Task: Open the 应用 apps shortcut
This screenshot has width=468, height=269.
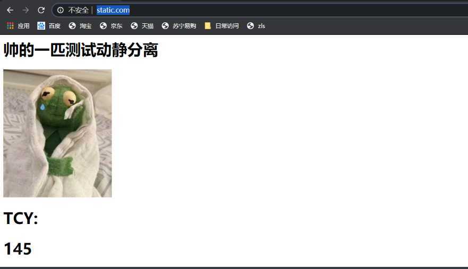Action: click(18, 26)
